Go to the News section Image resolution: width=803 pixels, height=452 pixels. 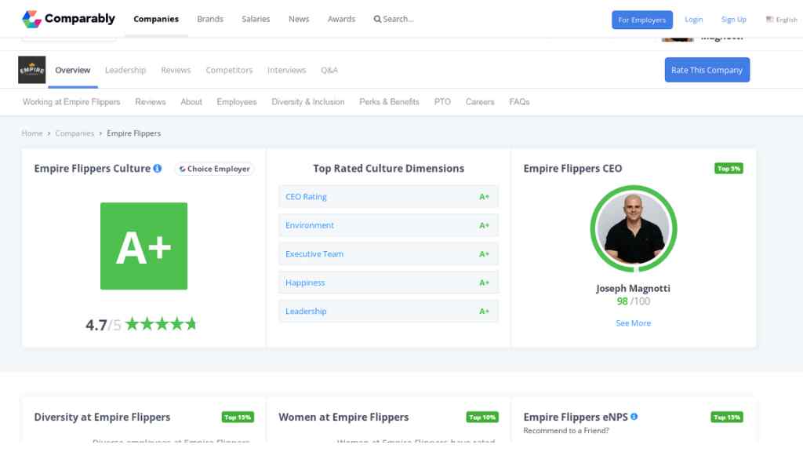point(299,19)
